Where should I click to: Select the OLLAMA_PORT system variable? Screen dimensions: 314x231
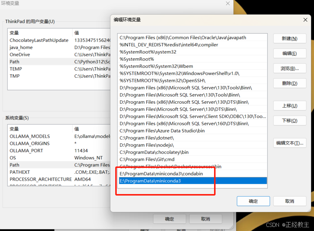coord(59,151)
